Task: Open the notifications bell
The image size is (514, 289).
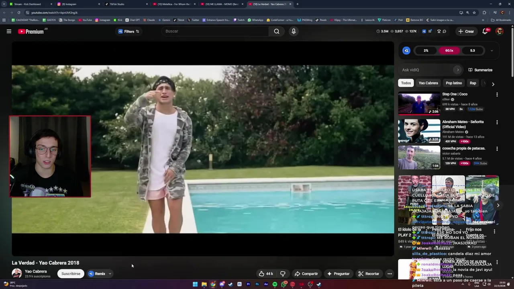Action: [x=485, y=31]
